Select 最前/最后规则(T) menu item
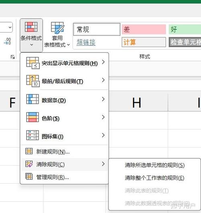 [x=64, y=81]
